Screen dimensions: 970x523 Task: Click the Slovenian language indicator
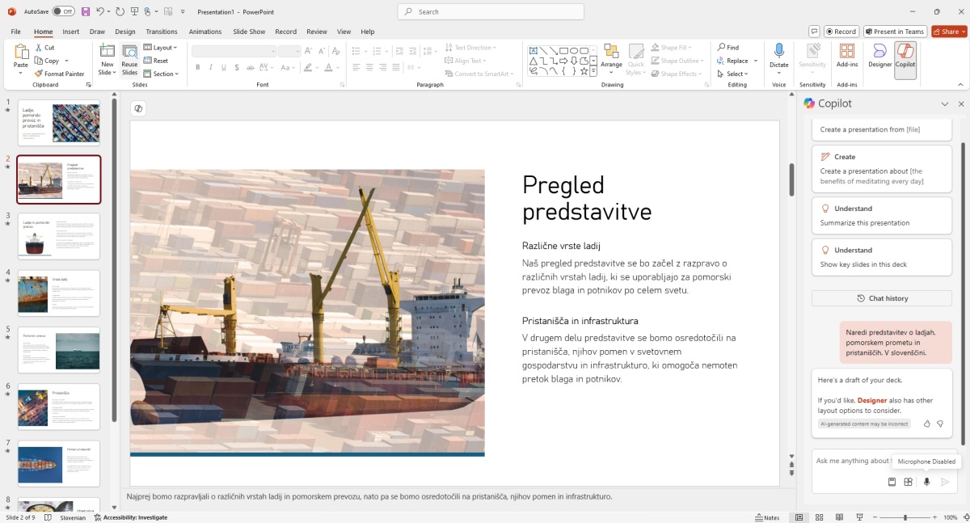(73, 517)
